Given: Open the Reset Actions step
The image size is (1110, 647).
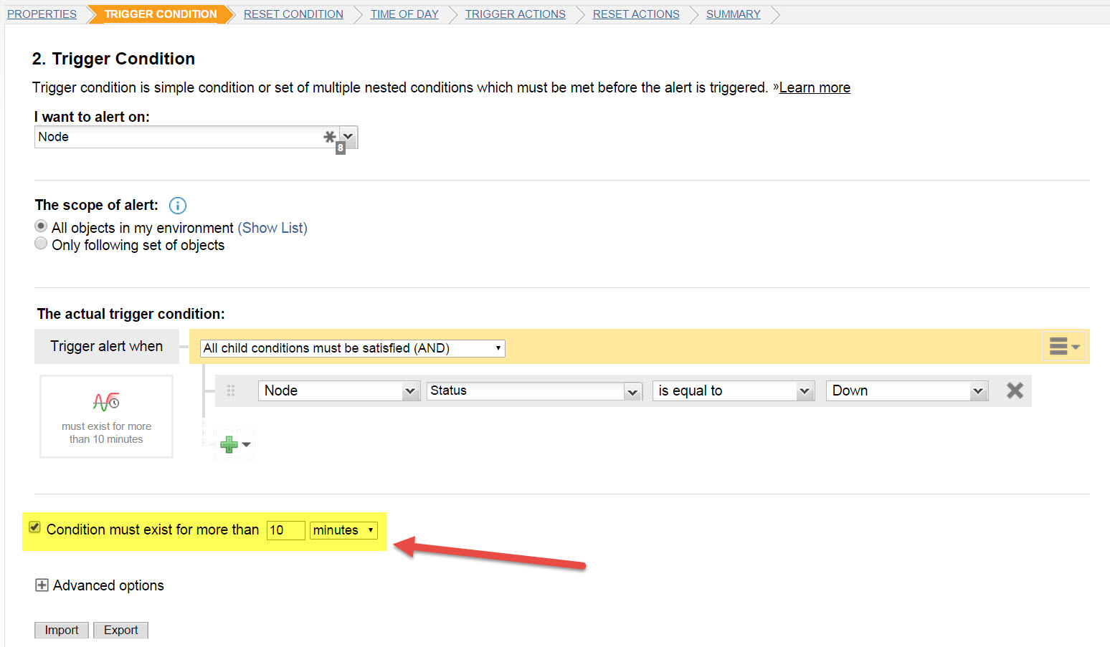Looking at the screenshot, I should click(636, 14).
